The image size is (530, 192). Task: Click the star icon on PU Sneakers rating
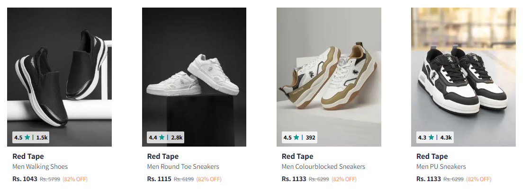click(x=431, y=138)
